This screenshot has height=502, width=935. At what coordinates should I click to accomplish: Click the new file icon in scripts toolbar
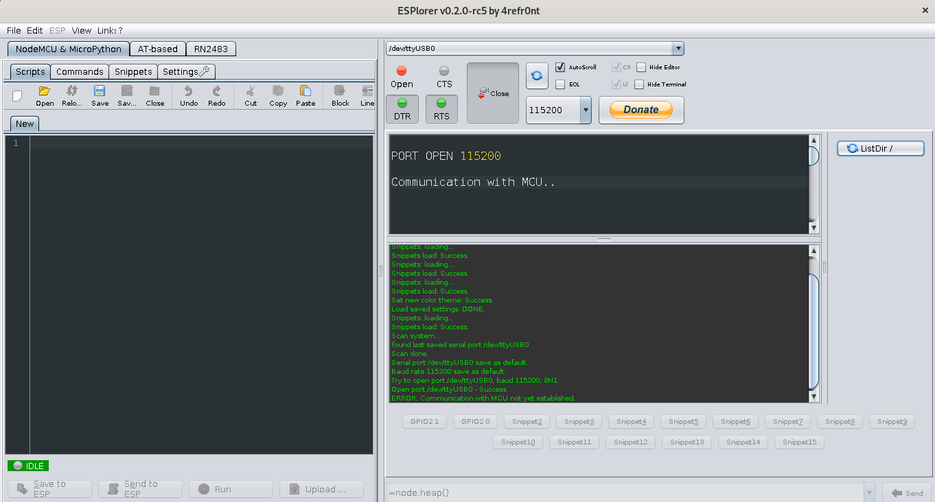click(x=17, y=96)
